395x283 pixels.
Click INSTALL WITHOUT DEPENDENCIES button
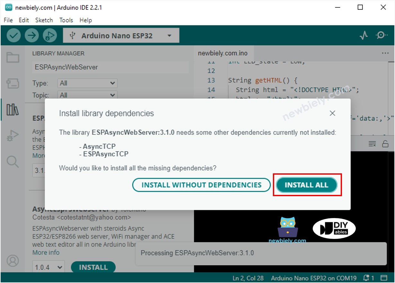click(202, 185)
